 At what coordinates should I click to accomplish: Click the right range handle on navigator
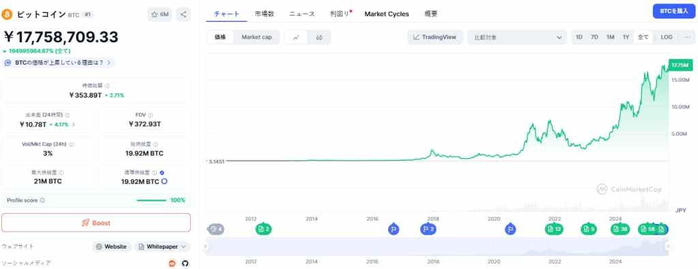click(x=667, y=247)
